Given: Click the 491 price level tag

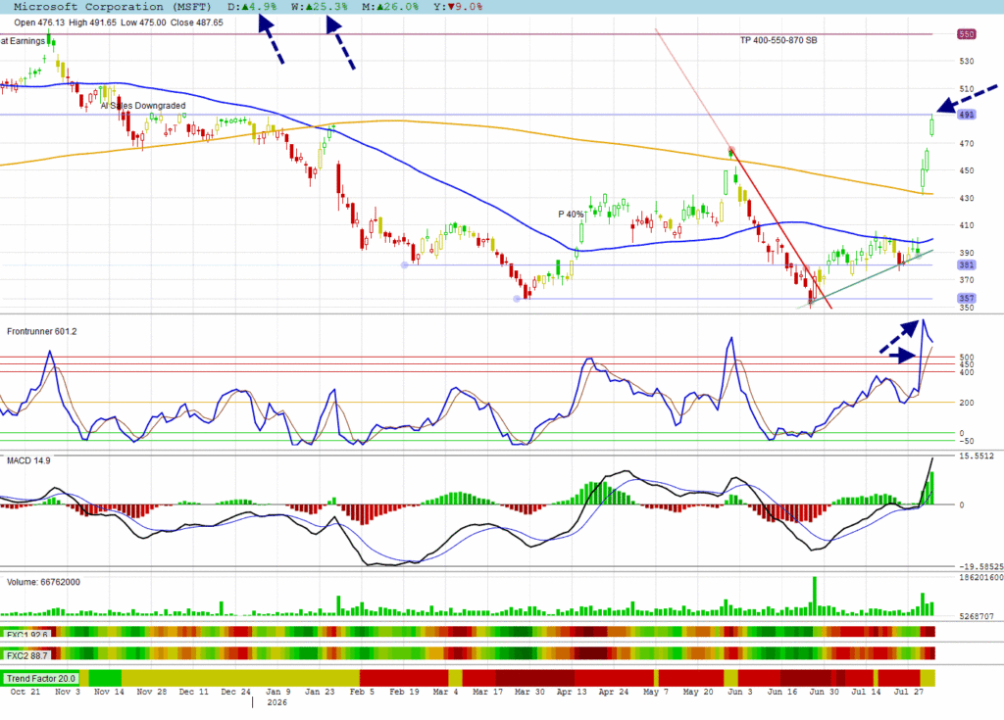Looking at the screenshot, I should 966,115.
